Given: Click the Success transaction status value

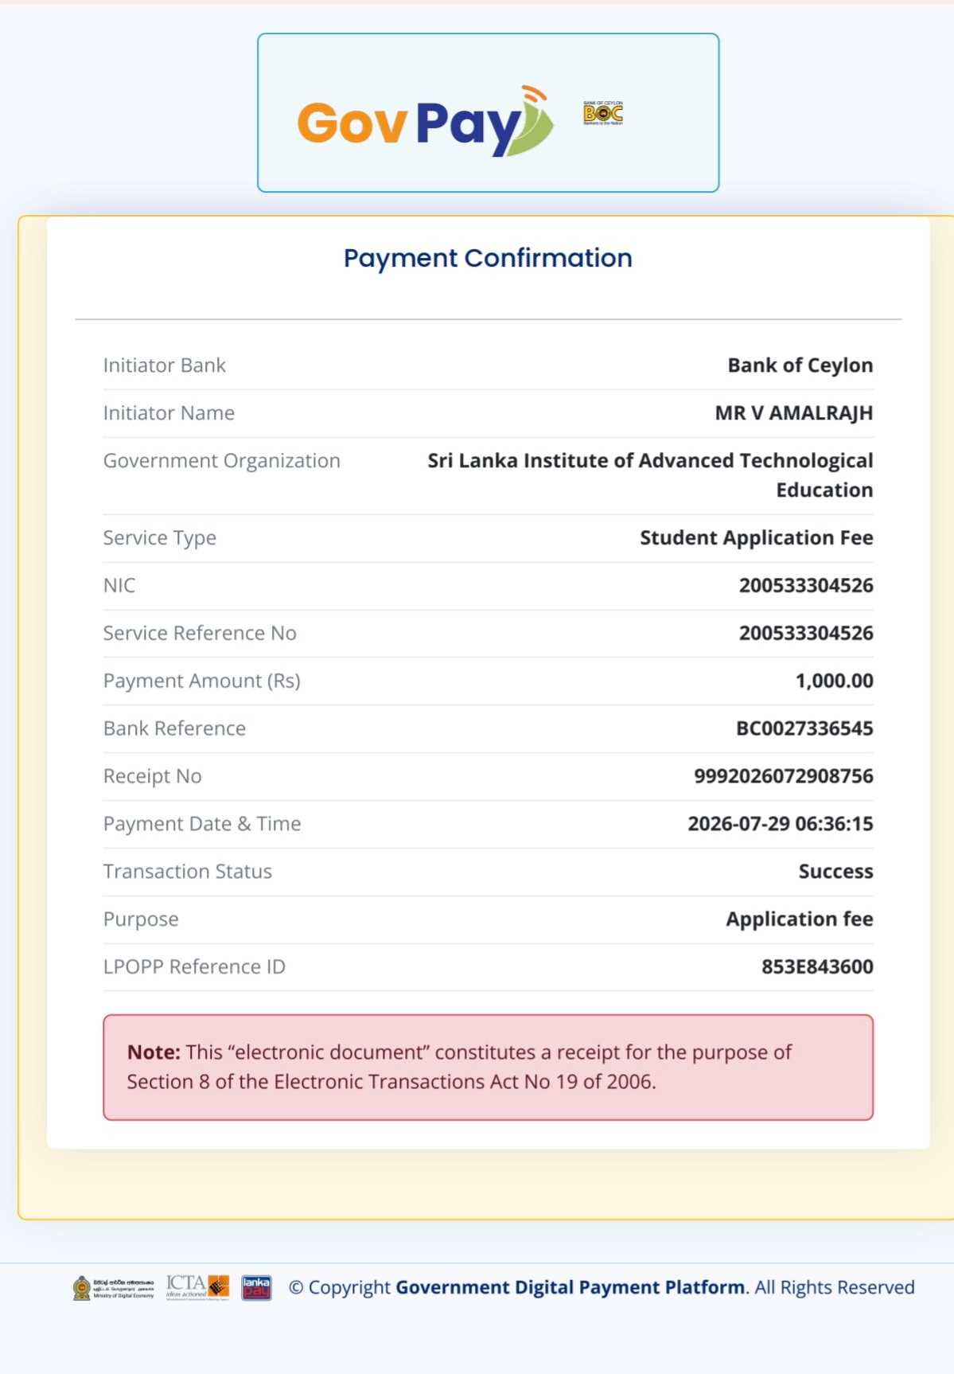Looking at the screenshot, I should point(835,872).
